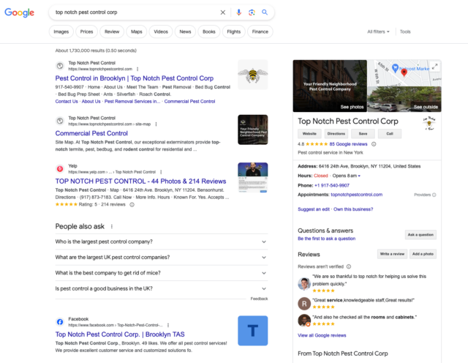Switch to the Maps filter tab

(136, 32)
